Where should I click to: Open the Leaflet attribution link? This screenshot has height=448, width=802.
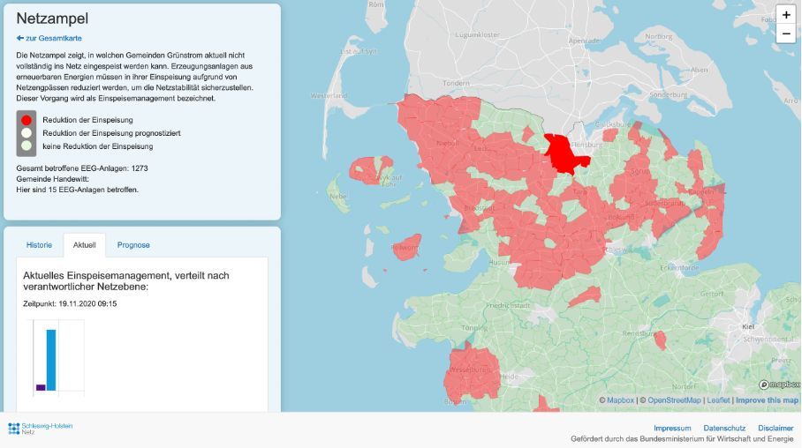718,400
